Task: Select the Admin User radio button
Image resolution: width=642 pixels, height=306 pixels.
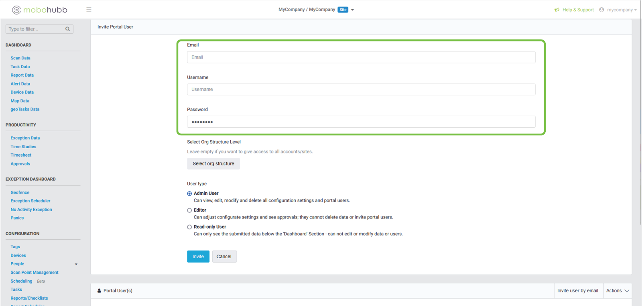Action: [x=189, y=194]
